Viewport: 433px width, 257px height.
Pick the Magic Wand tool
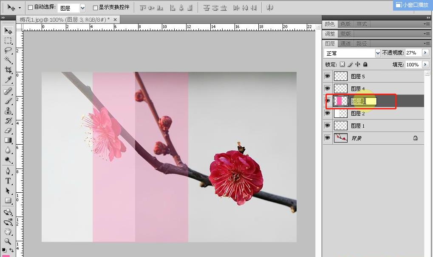pos(8,60)
